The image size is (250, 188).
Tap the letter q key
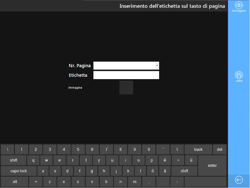33,160
